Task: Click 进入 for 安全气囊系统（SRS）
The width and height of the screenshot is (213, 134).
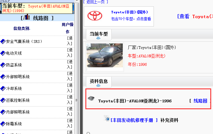Action: 70,41
